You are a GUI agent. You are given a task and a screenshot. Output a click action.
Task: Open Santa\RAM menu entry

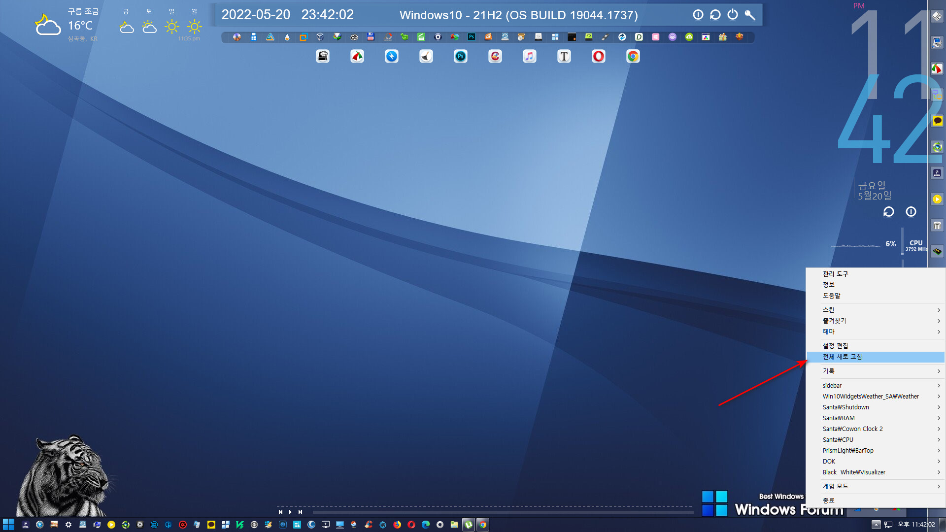[876, 418]
